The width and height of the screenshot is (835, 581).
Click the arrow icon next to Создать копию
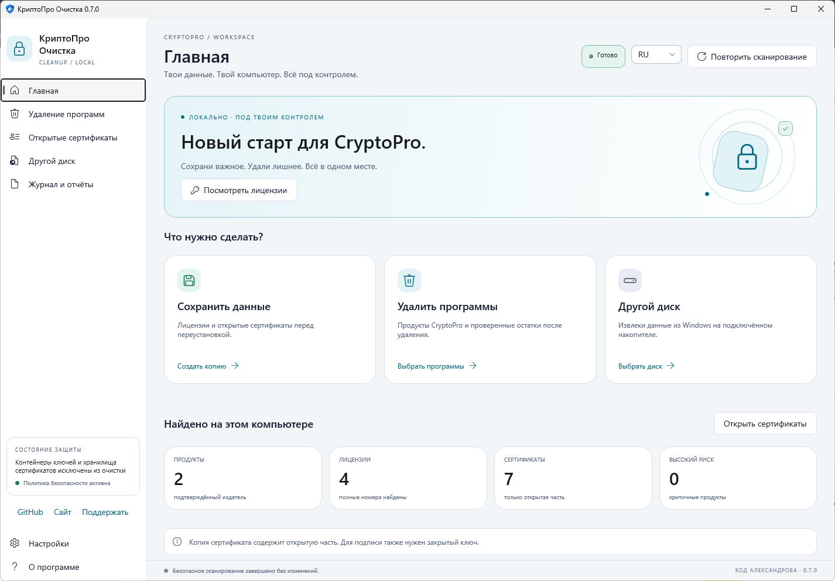(235, 366)
